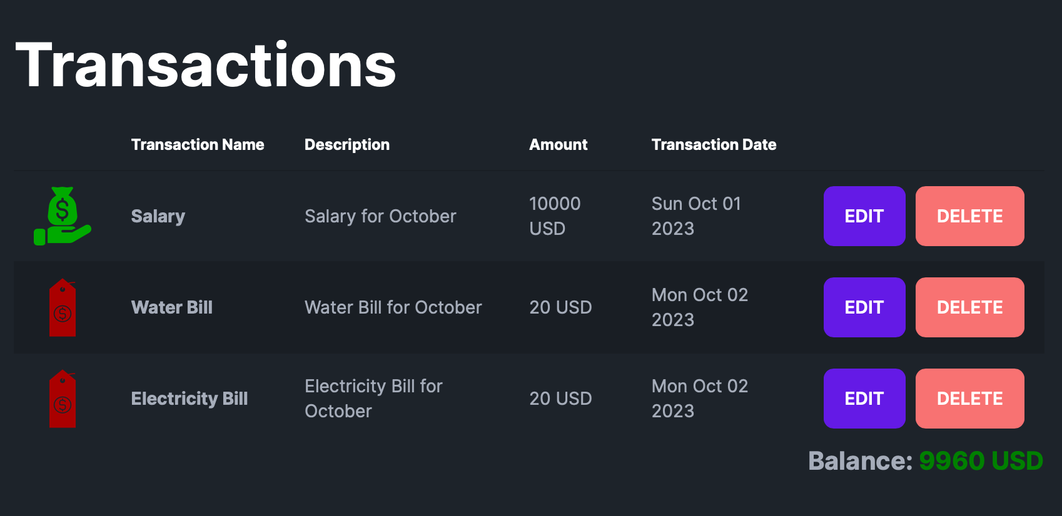Click the 9960 USD balance value
This screenshot has height=516, width=1062.
981,461
